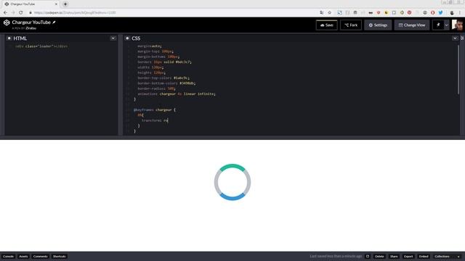Click the Export button in footer
The width and height of the screenshot is (465, 261).
click(x=408, y=256)
